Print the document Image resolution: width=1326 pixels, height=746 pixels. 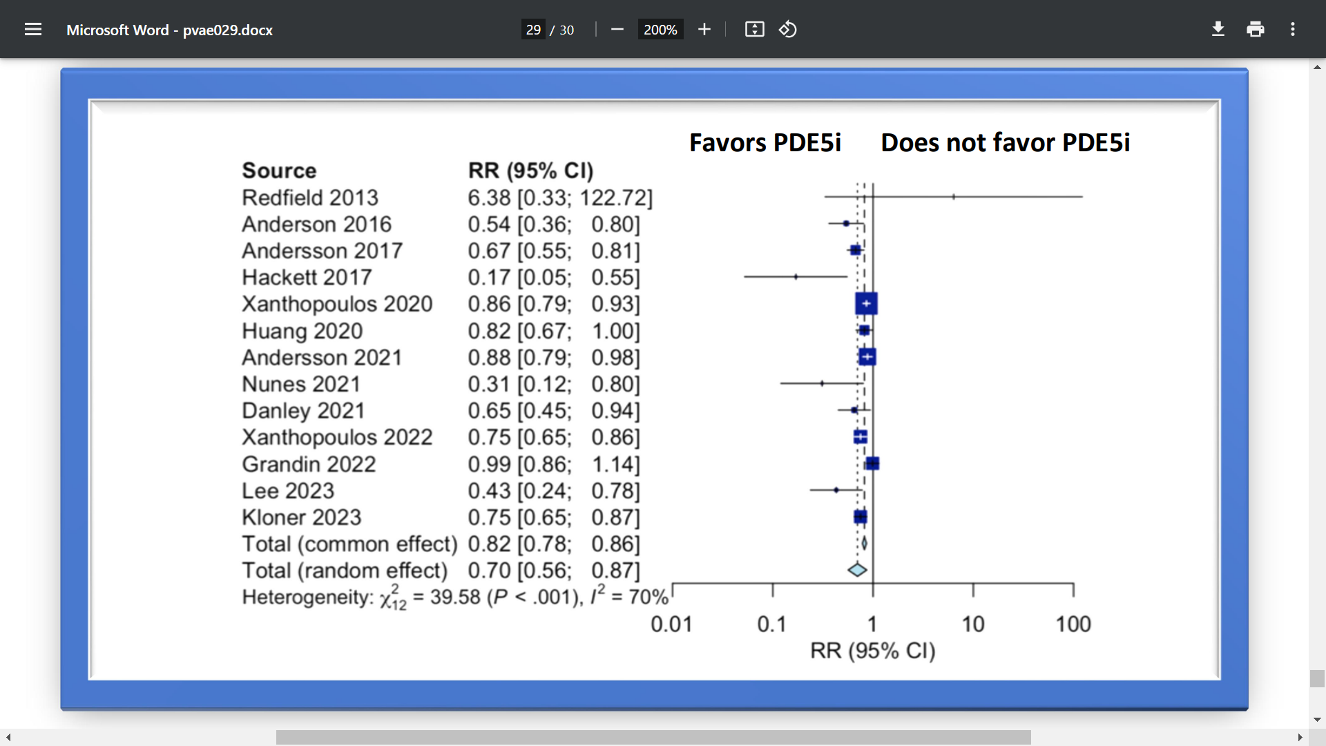(1256, 30)
